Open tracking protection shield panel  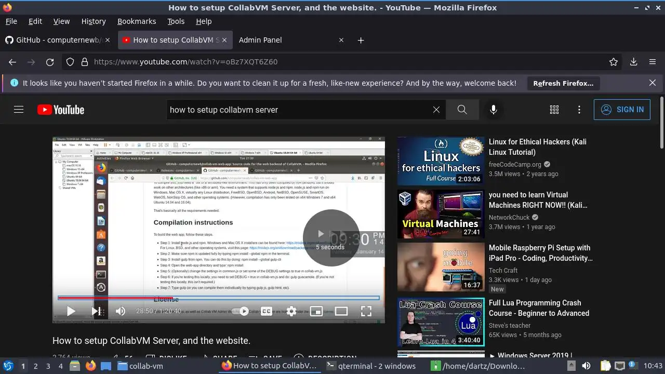[x=70, y=62]
